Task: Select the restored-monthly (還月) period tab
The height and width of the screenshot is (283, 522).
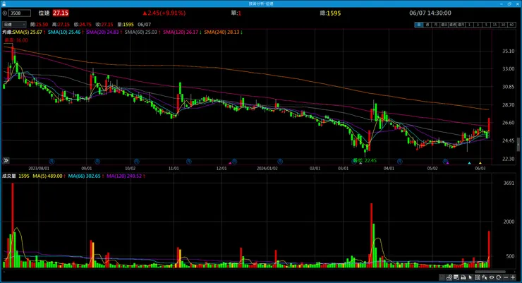Action: (x=461, y=25)
